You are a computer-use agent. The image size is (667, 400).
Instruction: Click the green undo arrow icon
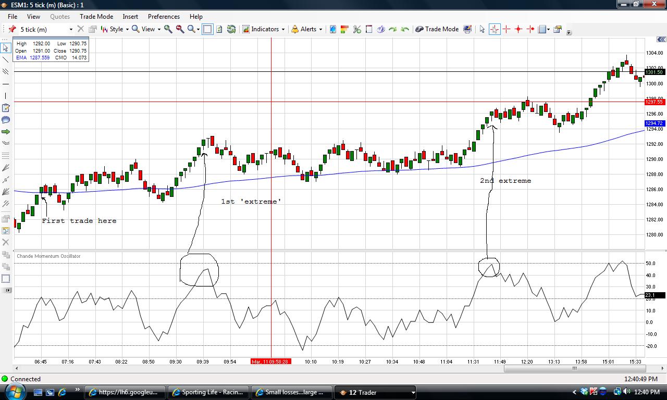click(x=405, y=29)
